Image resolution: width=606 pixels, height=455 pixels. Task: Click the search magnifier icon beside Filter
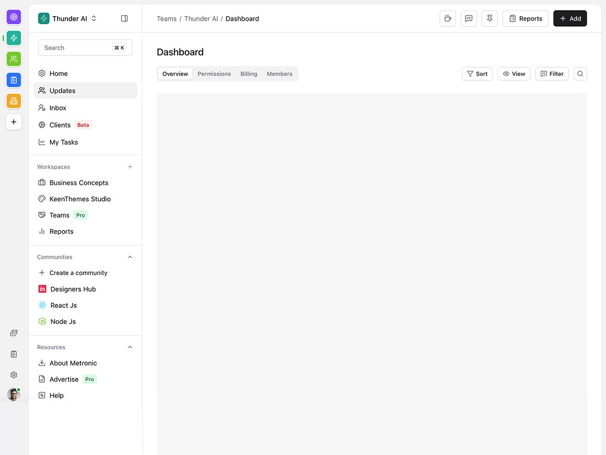580,74
